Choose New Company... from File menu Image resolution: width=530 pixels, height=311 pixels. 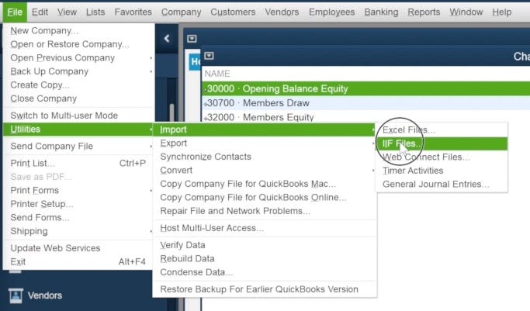[78, 31]
